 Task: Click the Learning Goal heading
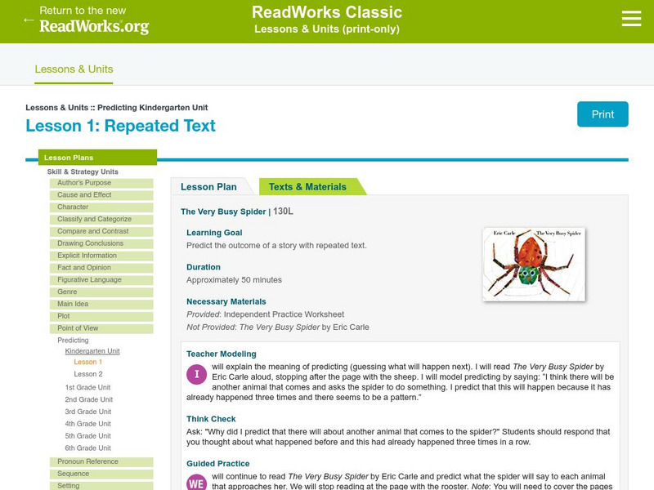pyautogui.click(x=214, y=233)
